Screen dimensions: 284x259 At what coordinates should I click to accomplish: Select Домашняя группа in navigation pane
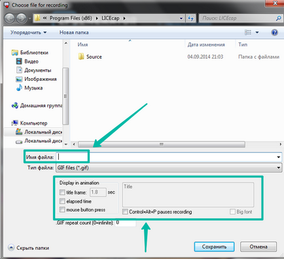point(37,106)
